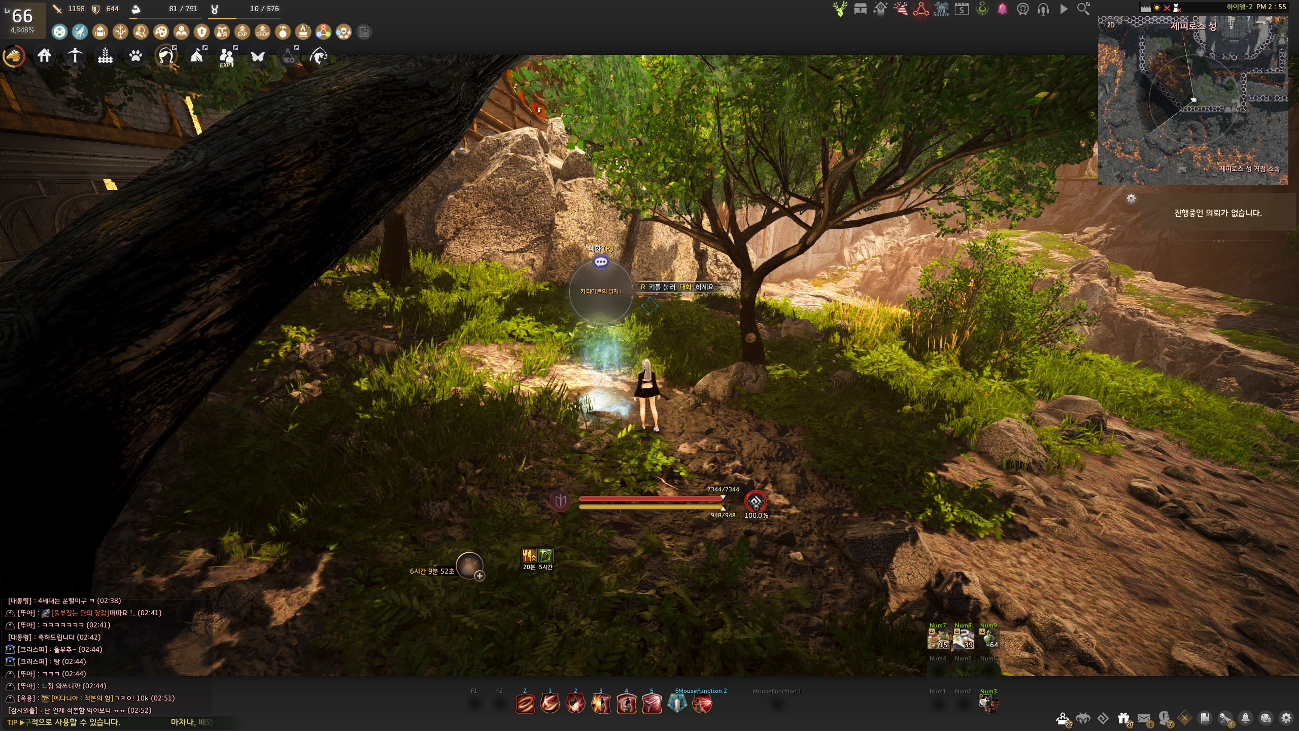This screenshot has width=1299, height=731.
Task: Activate skill in hotbar slot 3
Action: (601, 704)
